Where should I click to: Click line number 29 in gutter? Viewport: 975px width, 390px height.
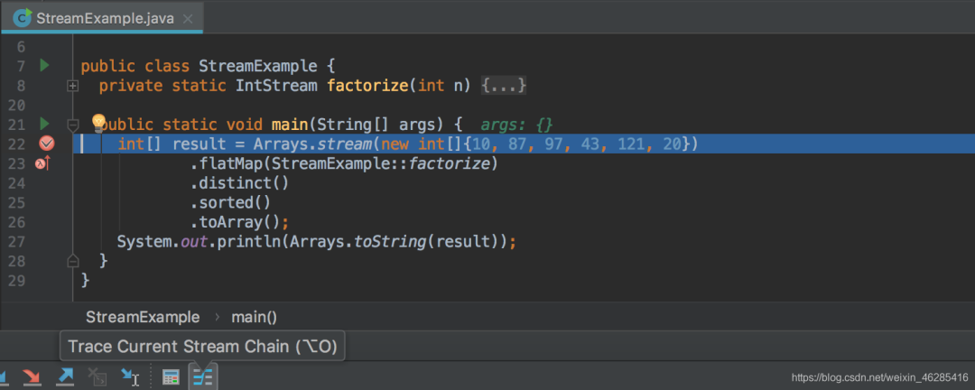pos(17,280)
